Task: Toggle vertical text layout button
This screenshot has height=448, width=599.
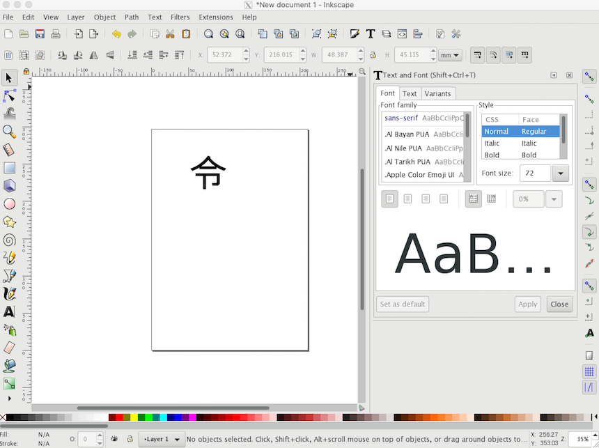Action: point(491,199)
